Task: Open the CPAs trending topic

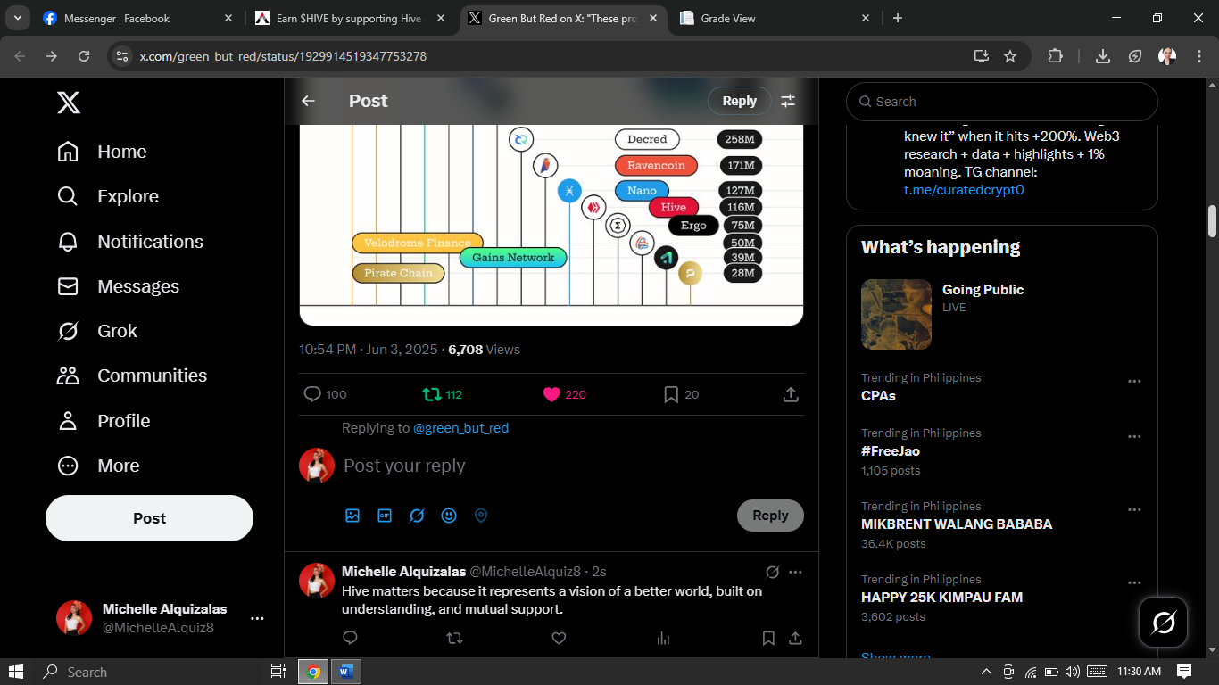Action: tap(878, 396)
